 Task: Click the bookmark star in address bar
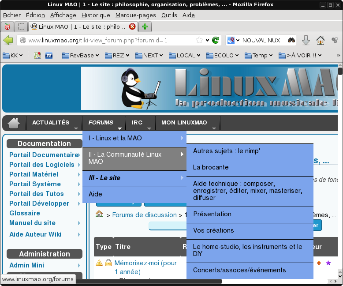(199, 40)
